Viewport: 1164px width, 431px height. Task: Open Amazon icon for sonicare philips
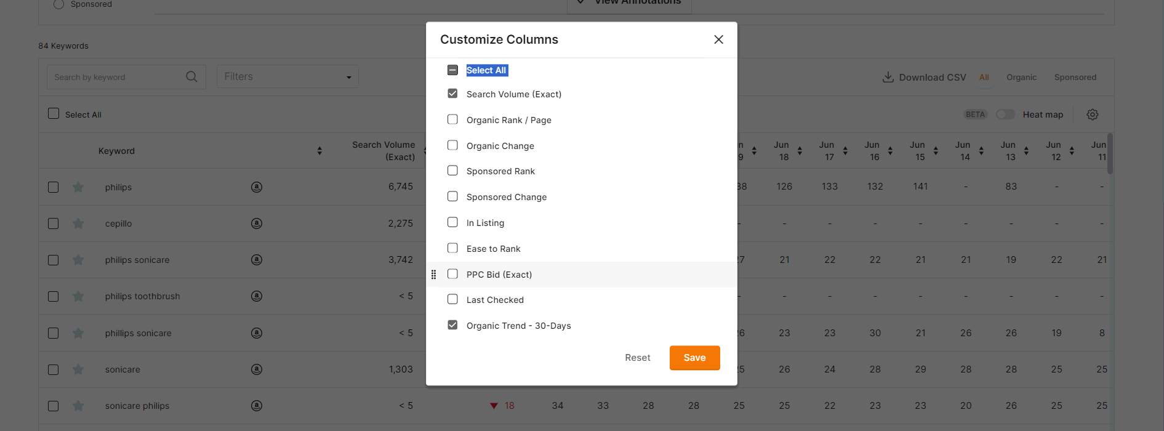(x=257, y=406)
